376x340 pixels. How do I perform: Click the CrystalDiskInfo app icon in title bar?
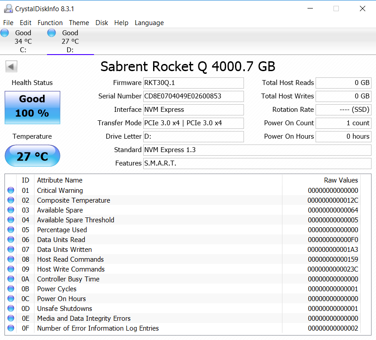pos(8,8)
